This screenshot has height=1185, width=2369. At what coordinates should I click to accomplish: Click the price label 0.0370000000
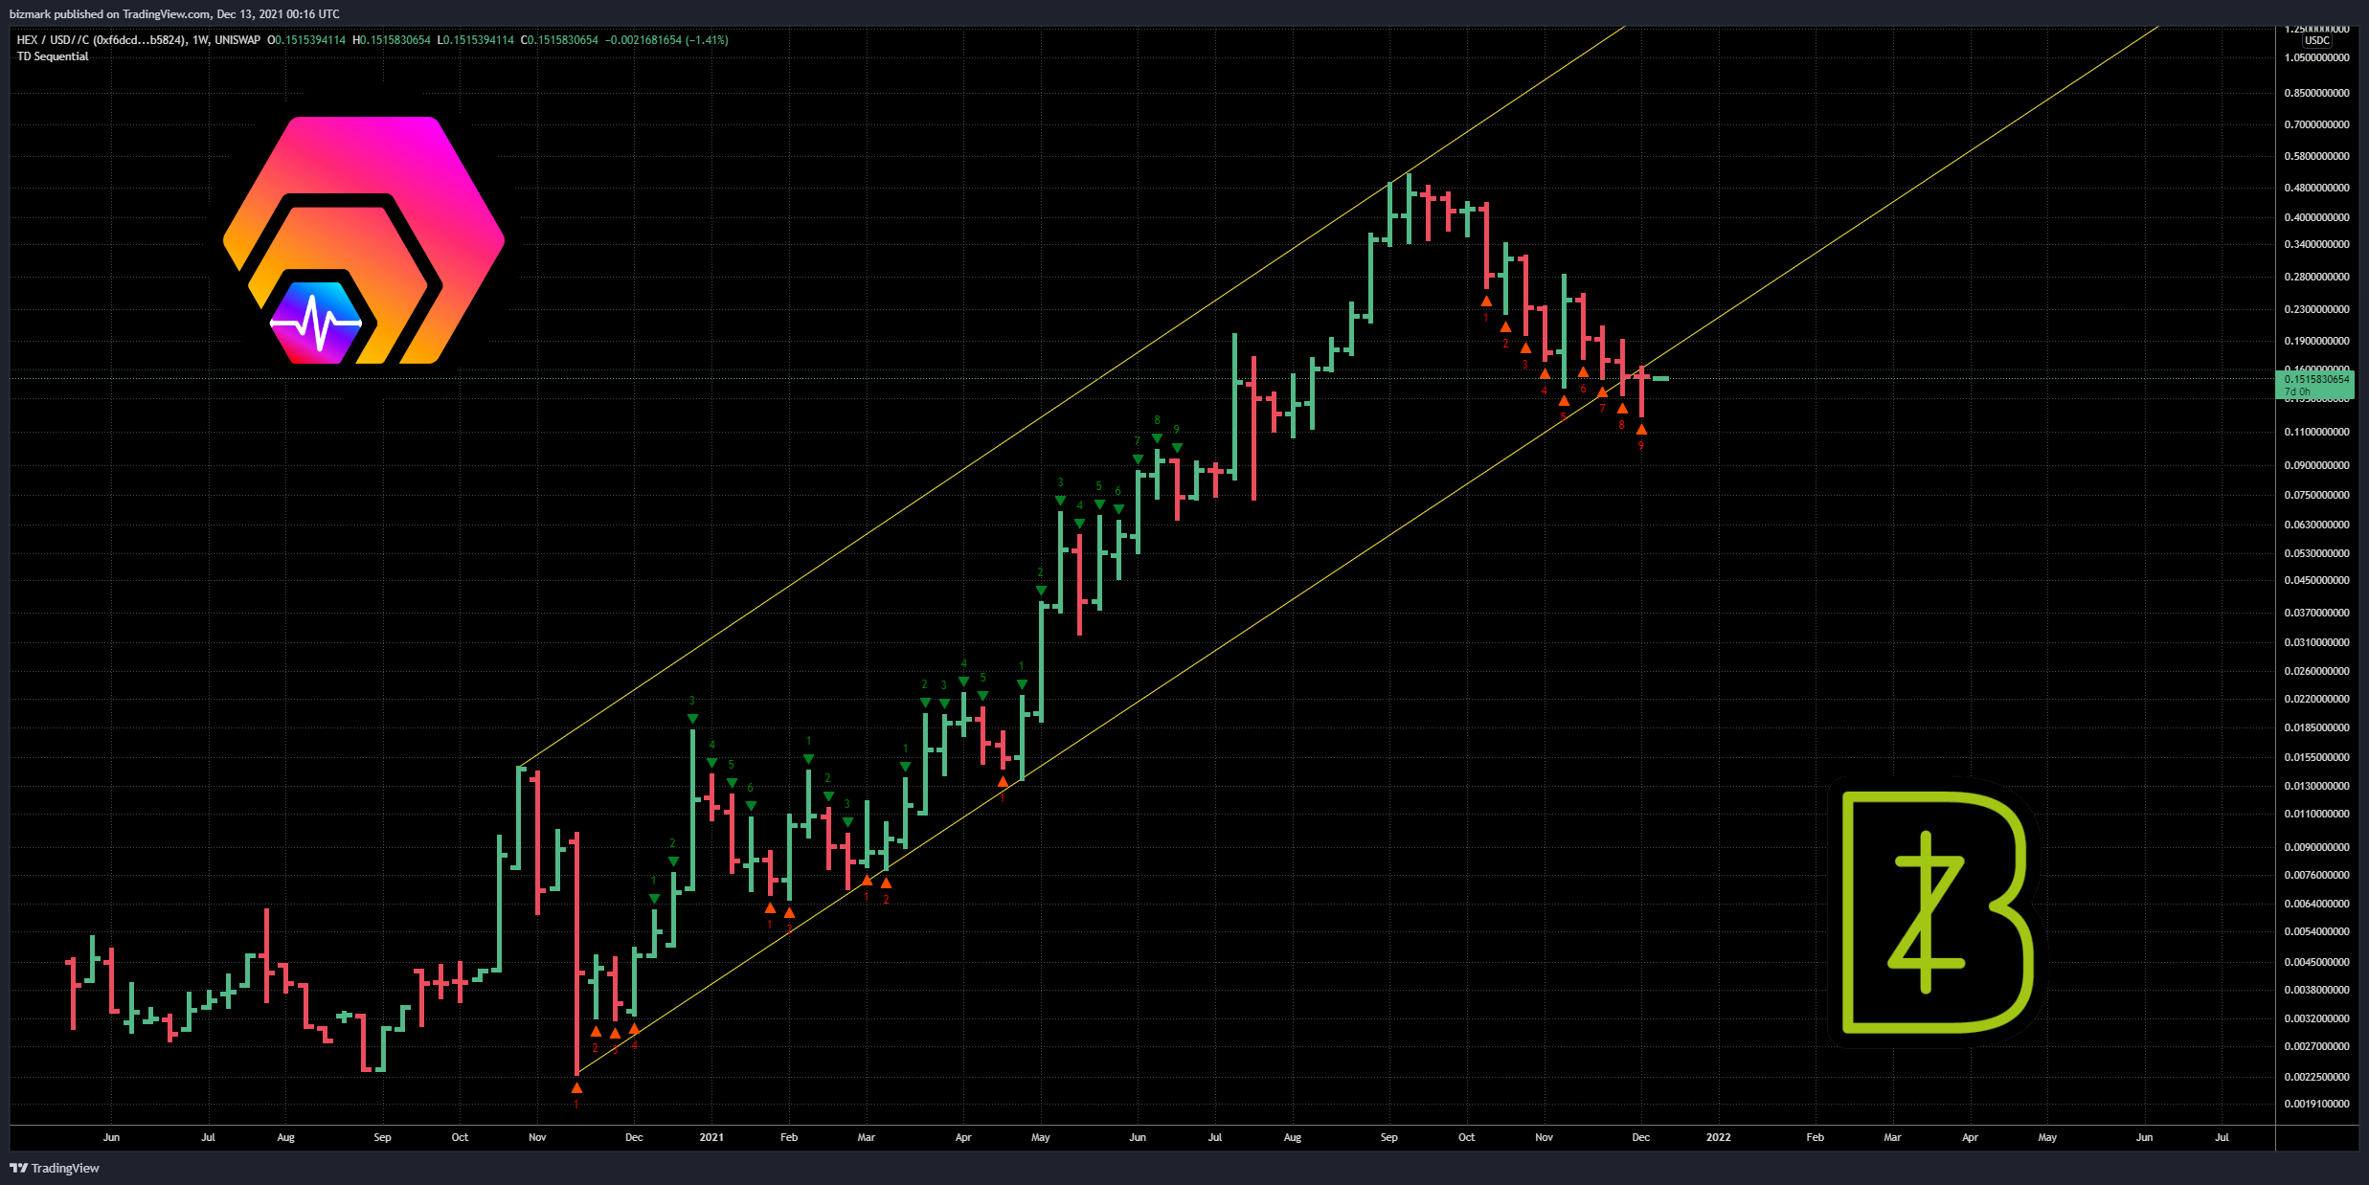2316,614
